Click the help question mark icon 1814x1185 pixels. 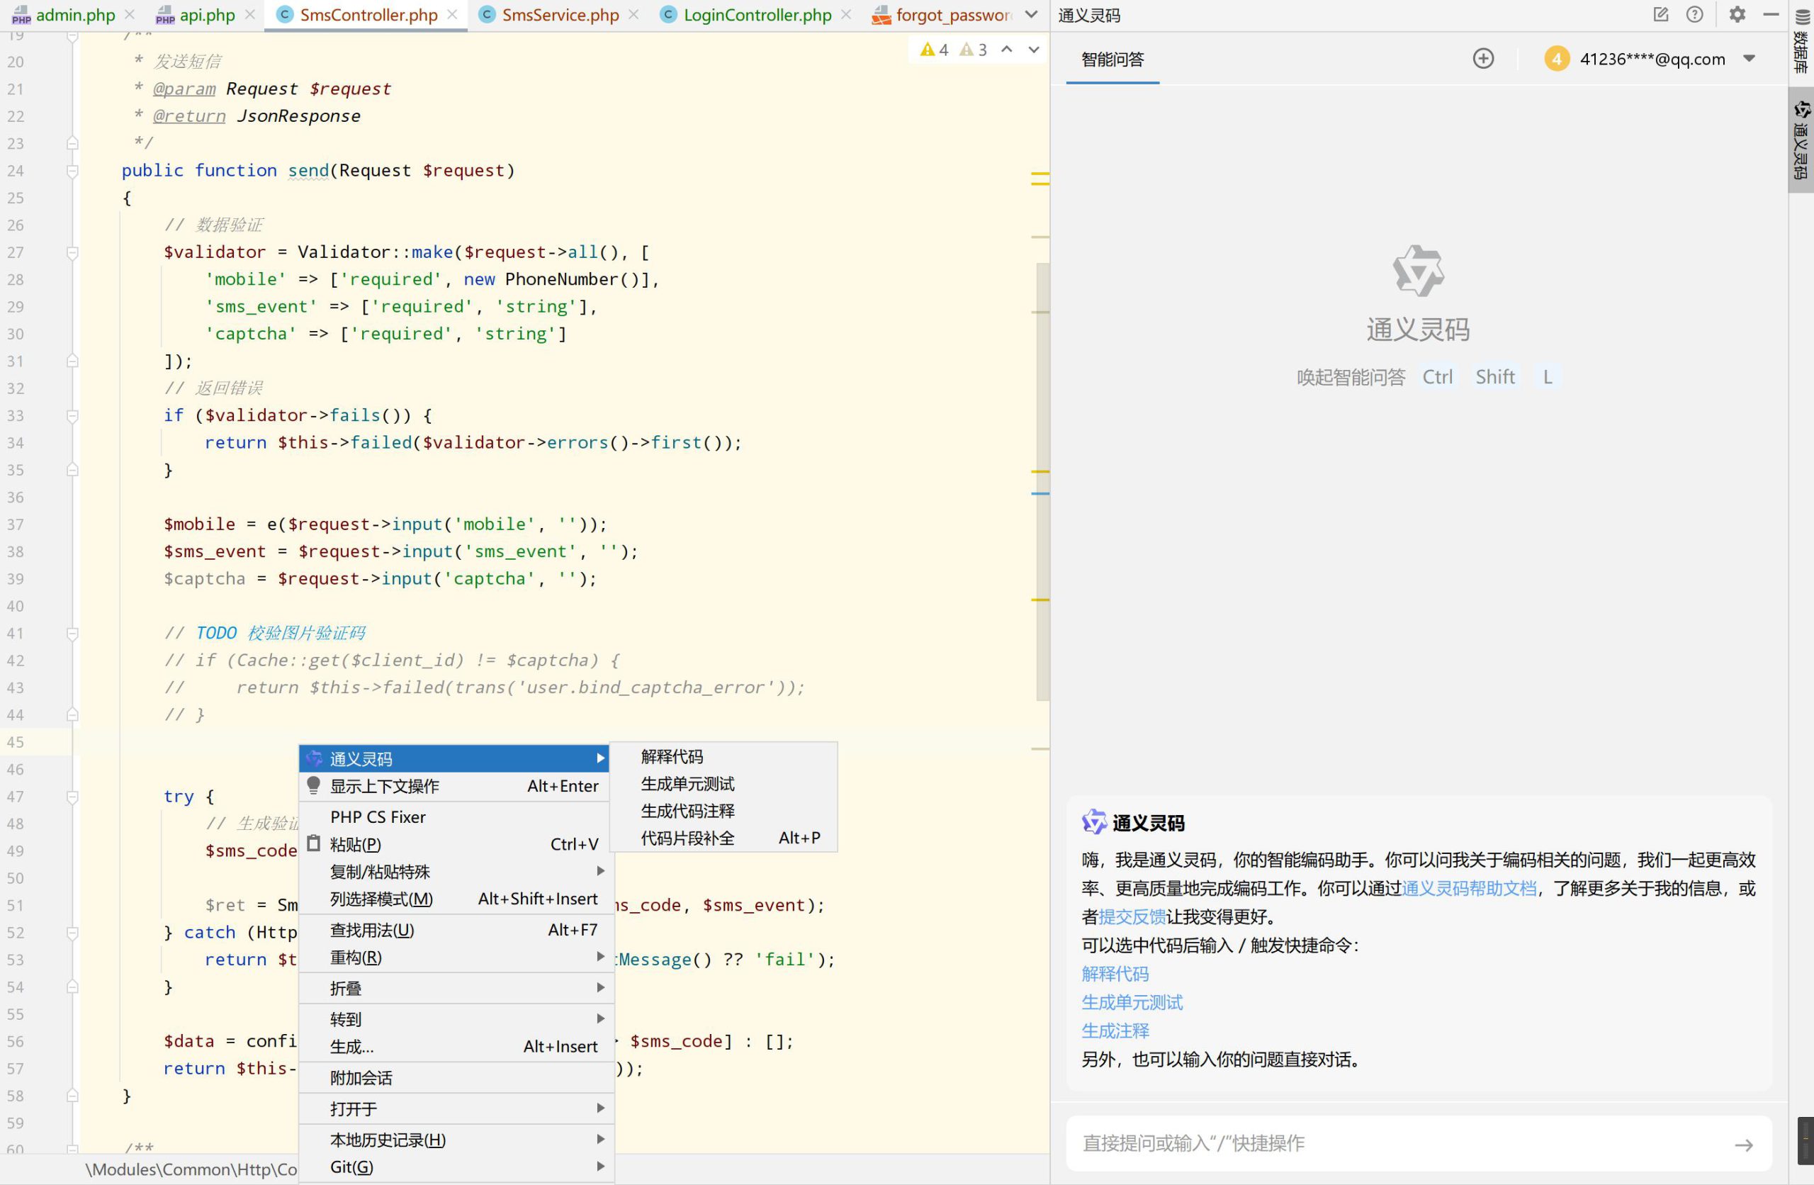(1694, 14)
